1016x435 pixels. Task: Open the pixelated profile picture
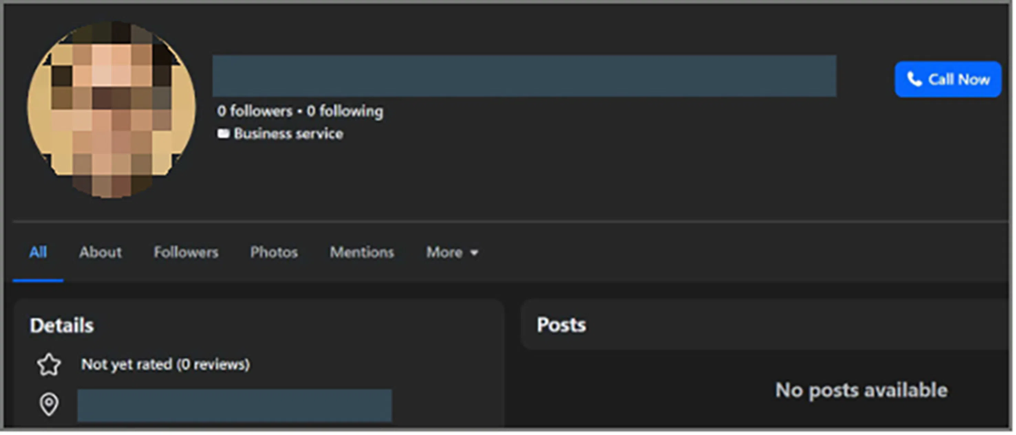coord(111,110)
